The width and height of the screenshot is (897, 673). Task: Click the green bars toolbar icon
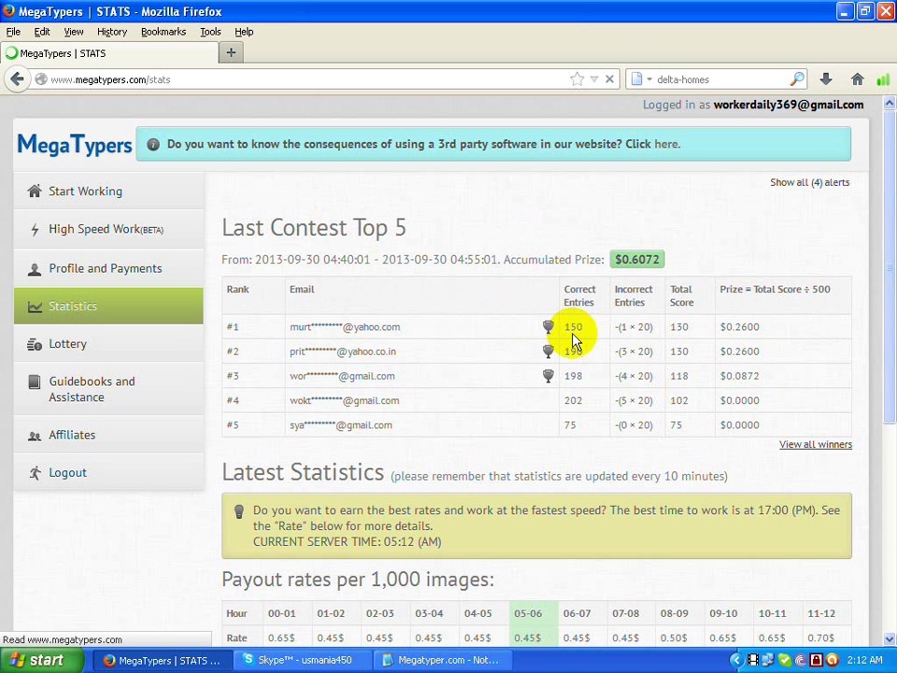click(883, 79)
